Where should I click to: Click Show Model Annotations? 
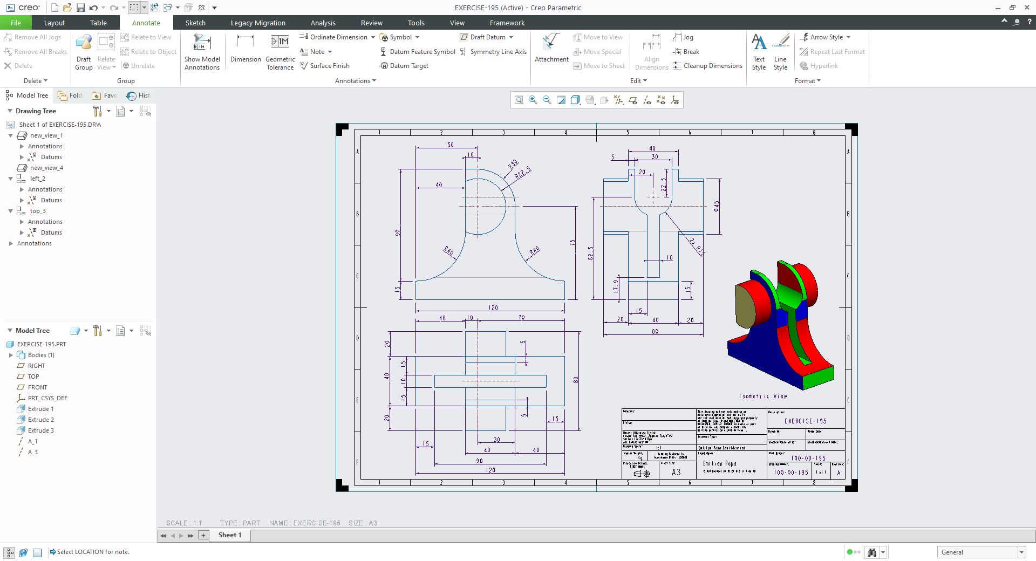pyautogui.click(x=202, y=52)
